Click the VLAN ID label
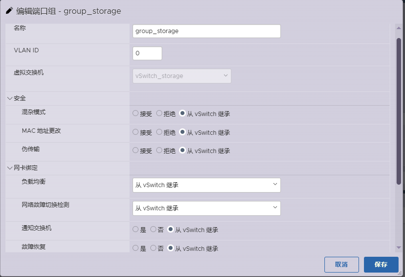This screenshot has width=405, height=277. (x=26, y=50)
